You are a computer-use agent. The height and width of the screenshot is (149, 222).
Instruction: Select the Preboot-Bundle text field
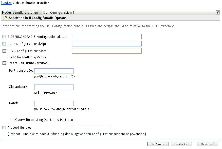[x=91, y=127]
